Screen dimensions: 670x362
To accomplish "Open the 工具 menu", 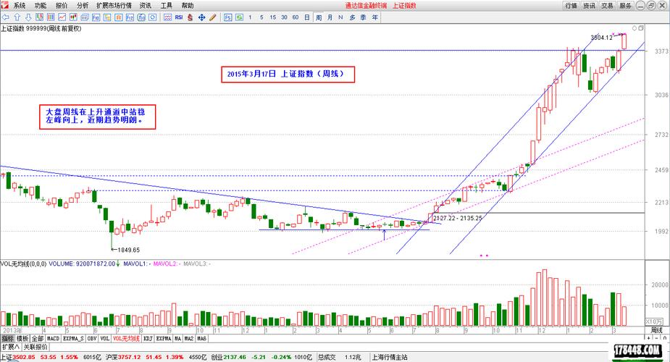I will pos(166,6).
